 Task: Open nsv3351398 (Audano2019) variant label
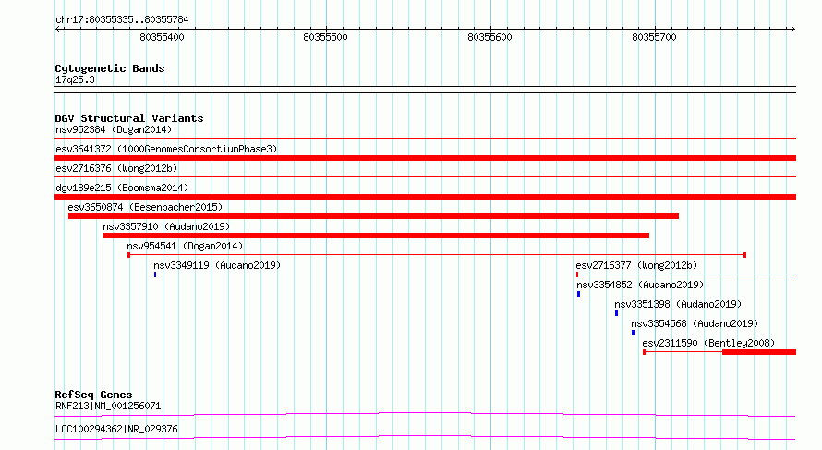point(678,304)
